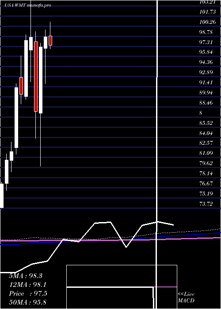Click the '50MA : 95.8' indicator text

point(27,302)
